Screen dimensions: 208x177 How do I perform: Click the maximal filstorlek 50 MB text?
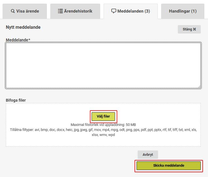(103, 125)
